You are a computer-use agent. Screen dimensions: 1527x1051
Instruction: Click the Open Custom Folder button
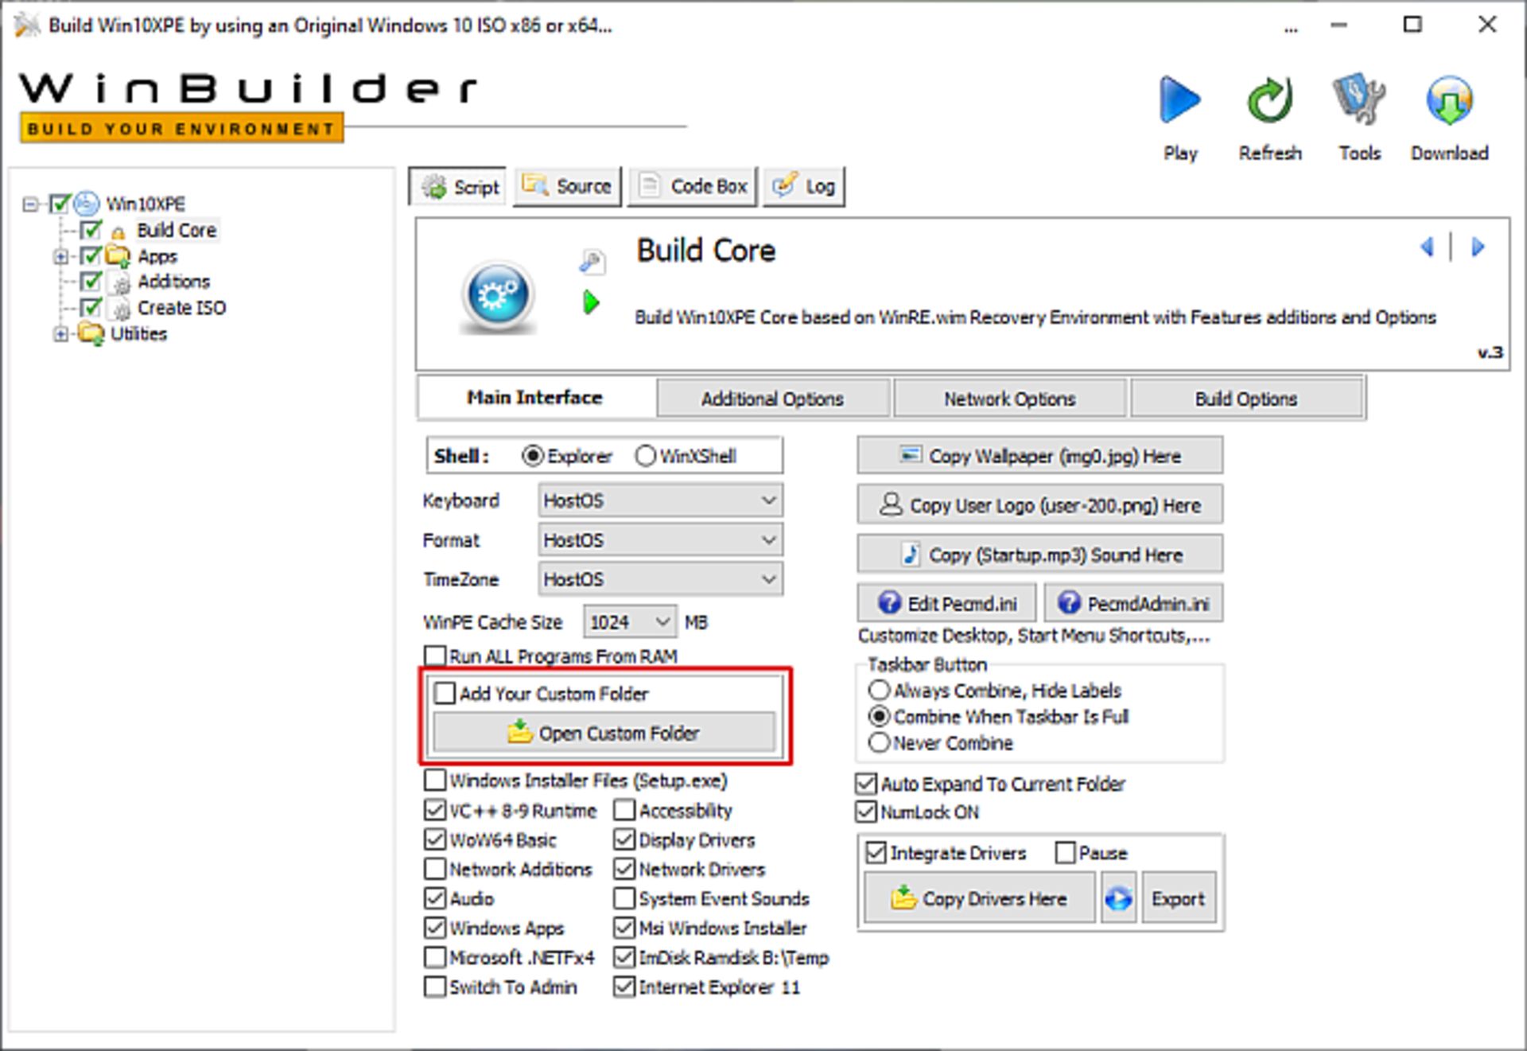click(x=604, y=733)
